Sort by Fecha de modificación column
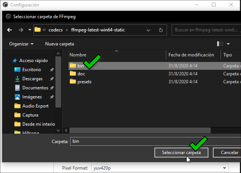Screen dimensions: 241x173 (191, 55)
